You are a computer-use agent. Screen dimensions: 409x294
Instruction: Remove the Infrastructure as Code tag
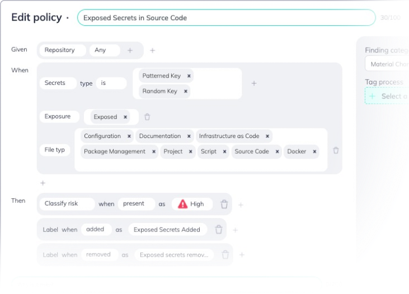point(267,136)
